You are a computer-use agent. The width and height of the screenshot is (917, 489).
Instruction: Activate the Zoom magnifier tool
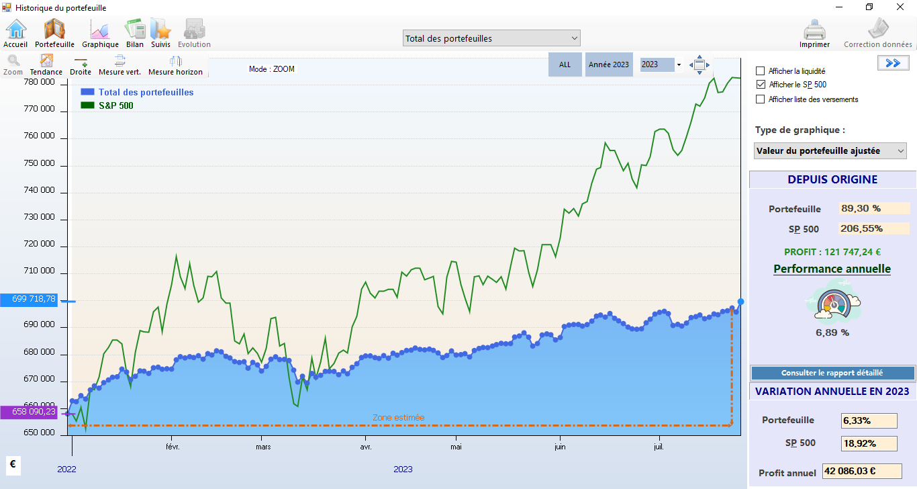(x=13, y=65)
